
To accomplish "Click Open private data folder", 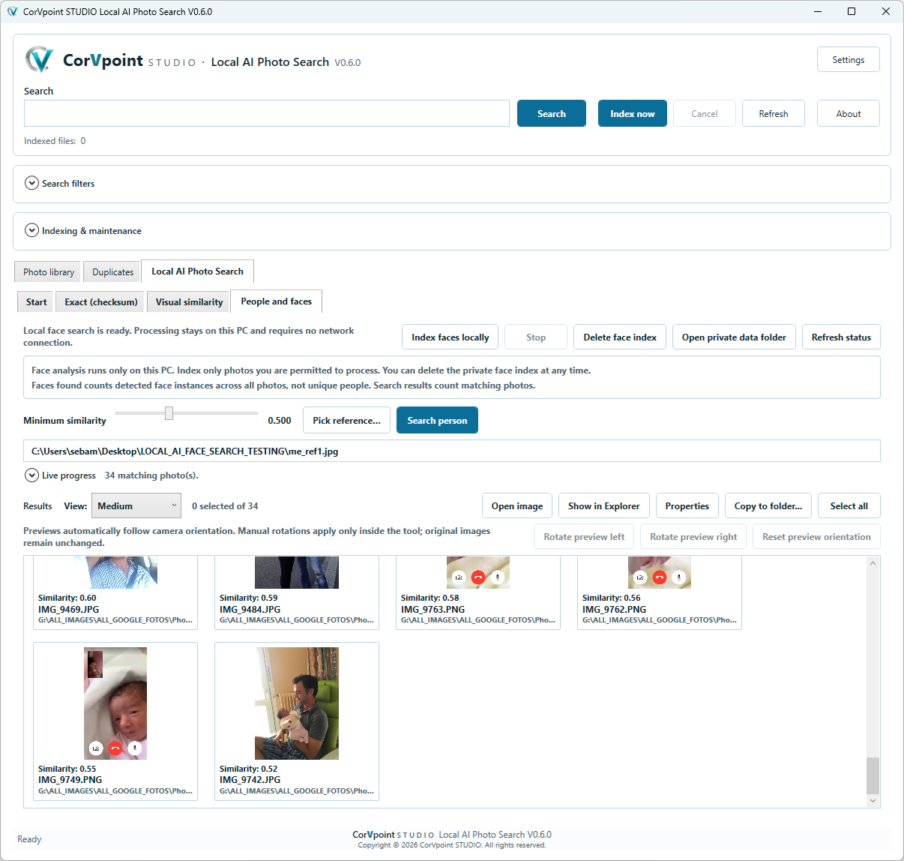I will click(734, 337).
